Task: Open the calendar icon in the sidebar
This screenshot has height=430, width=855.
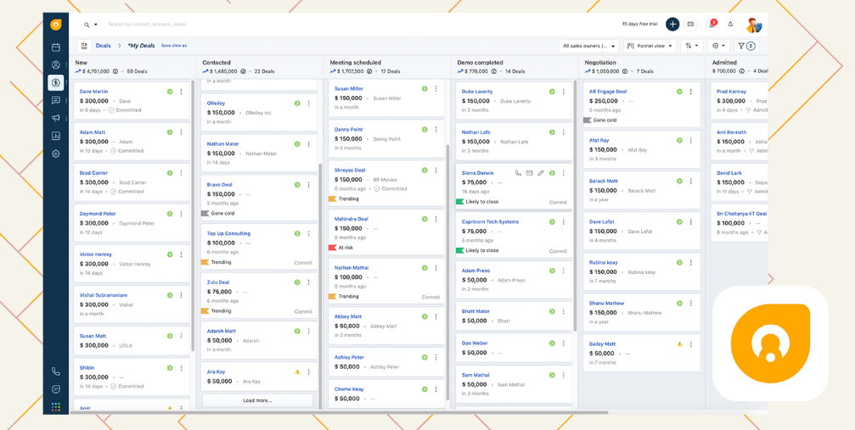Action: coord(56,47)
